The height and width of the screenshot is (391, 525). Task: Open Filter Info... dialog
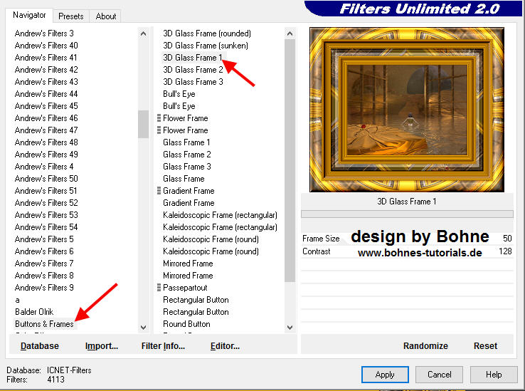coord(163,346)
